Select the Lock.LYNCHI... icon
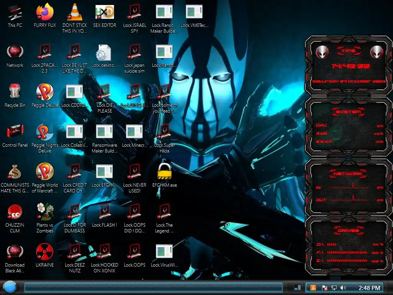 [x=134, y=92]
